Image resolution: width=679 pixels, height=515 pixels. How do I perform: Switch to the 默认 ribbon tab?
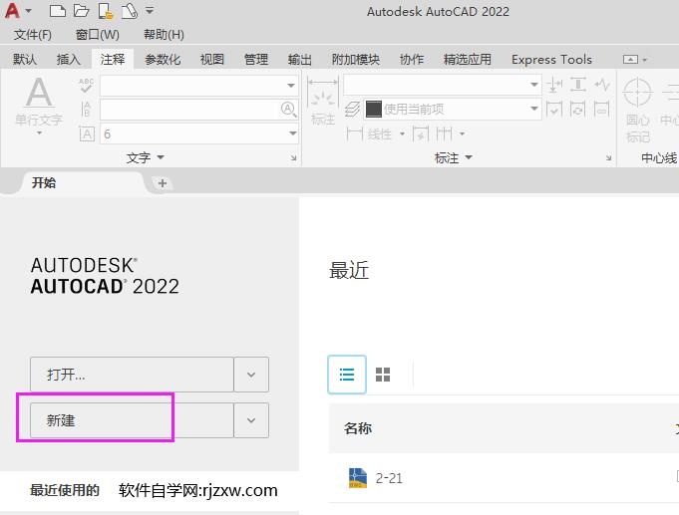click(24, 60)
